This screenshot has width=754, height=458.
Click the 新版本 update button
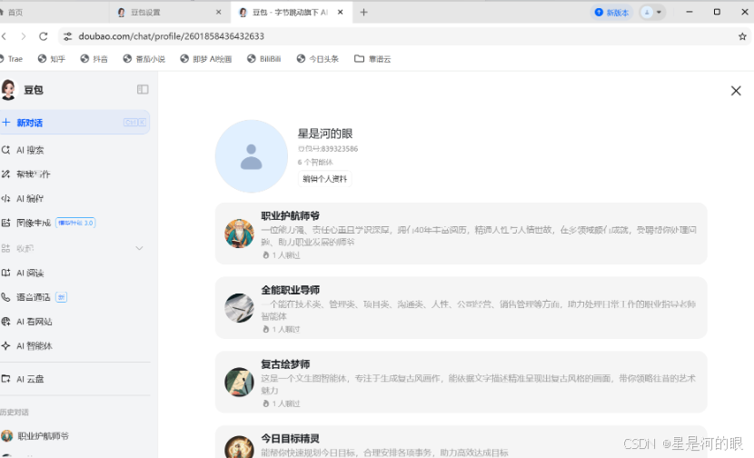click(611, 13)
